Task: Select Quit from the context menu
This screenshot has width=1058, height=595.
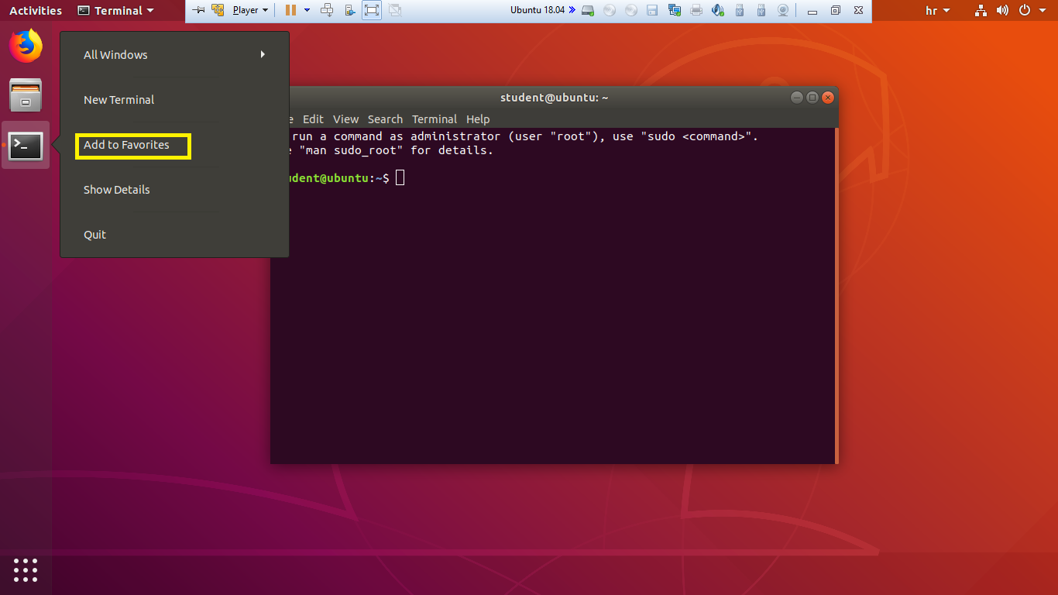Action: (174, 235)
